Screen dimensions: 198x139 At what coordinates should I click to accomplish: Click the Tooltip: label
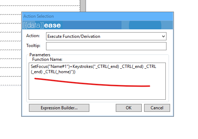pyautogui.click(x=33, y=46)
